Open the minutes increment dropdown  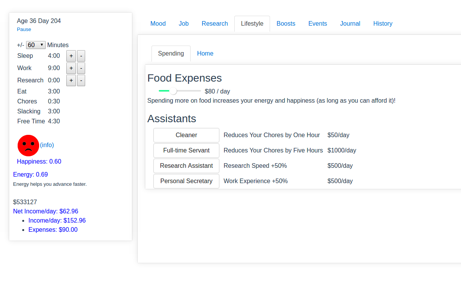click(36, 45)
